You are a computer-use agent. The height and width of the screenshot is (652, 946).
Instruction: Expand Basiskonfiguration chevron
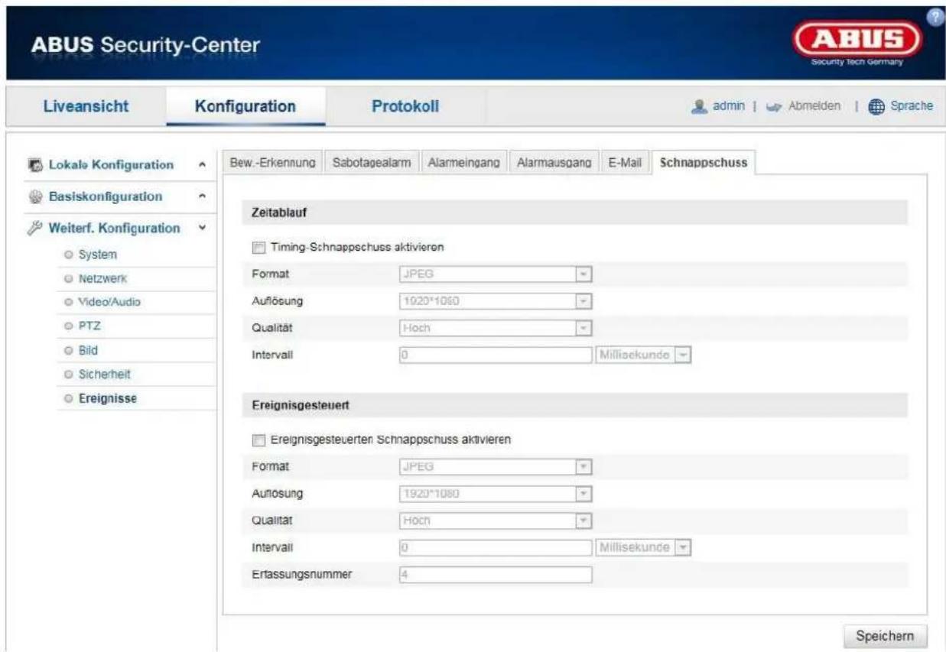(x=201, y=196)
